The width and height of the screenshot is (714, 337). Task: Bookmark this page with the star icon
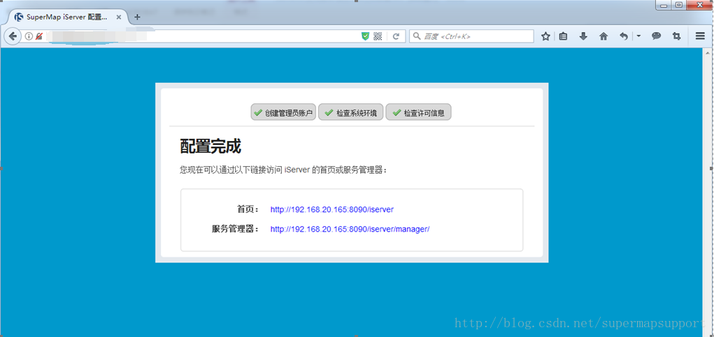point(545,36)
